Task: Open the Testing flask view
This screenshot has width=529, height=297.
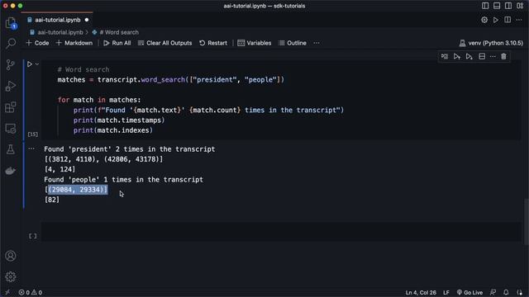Action: pyautogui.click(x=11, y=149)
